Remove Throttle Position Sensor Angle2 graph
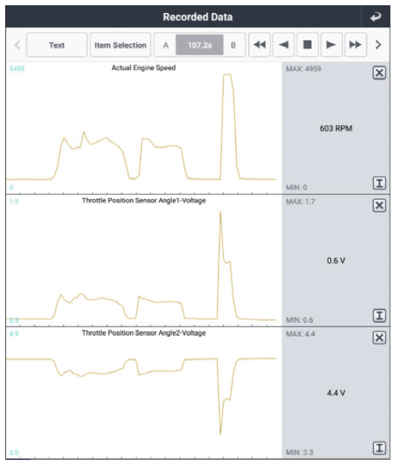The width and height of the screenshot is (396, 465). click(380, 338)
